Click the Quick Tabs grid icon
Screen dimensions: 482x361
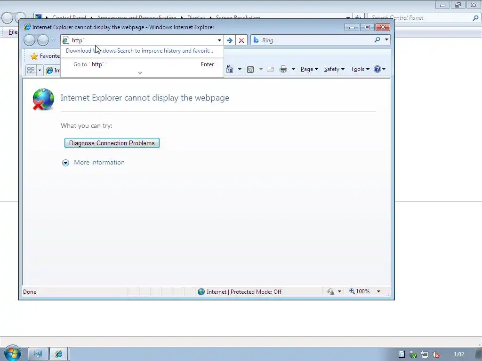pos(31,71)
